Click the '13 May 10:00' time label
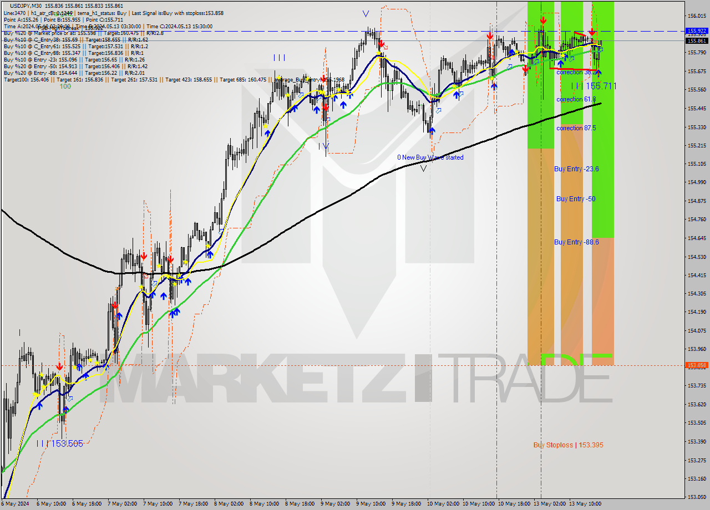710x510 pixels. [x=584, y=504]
